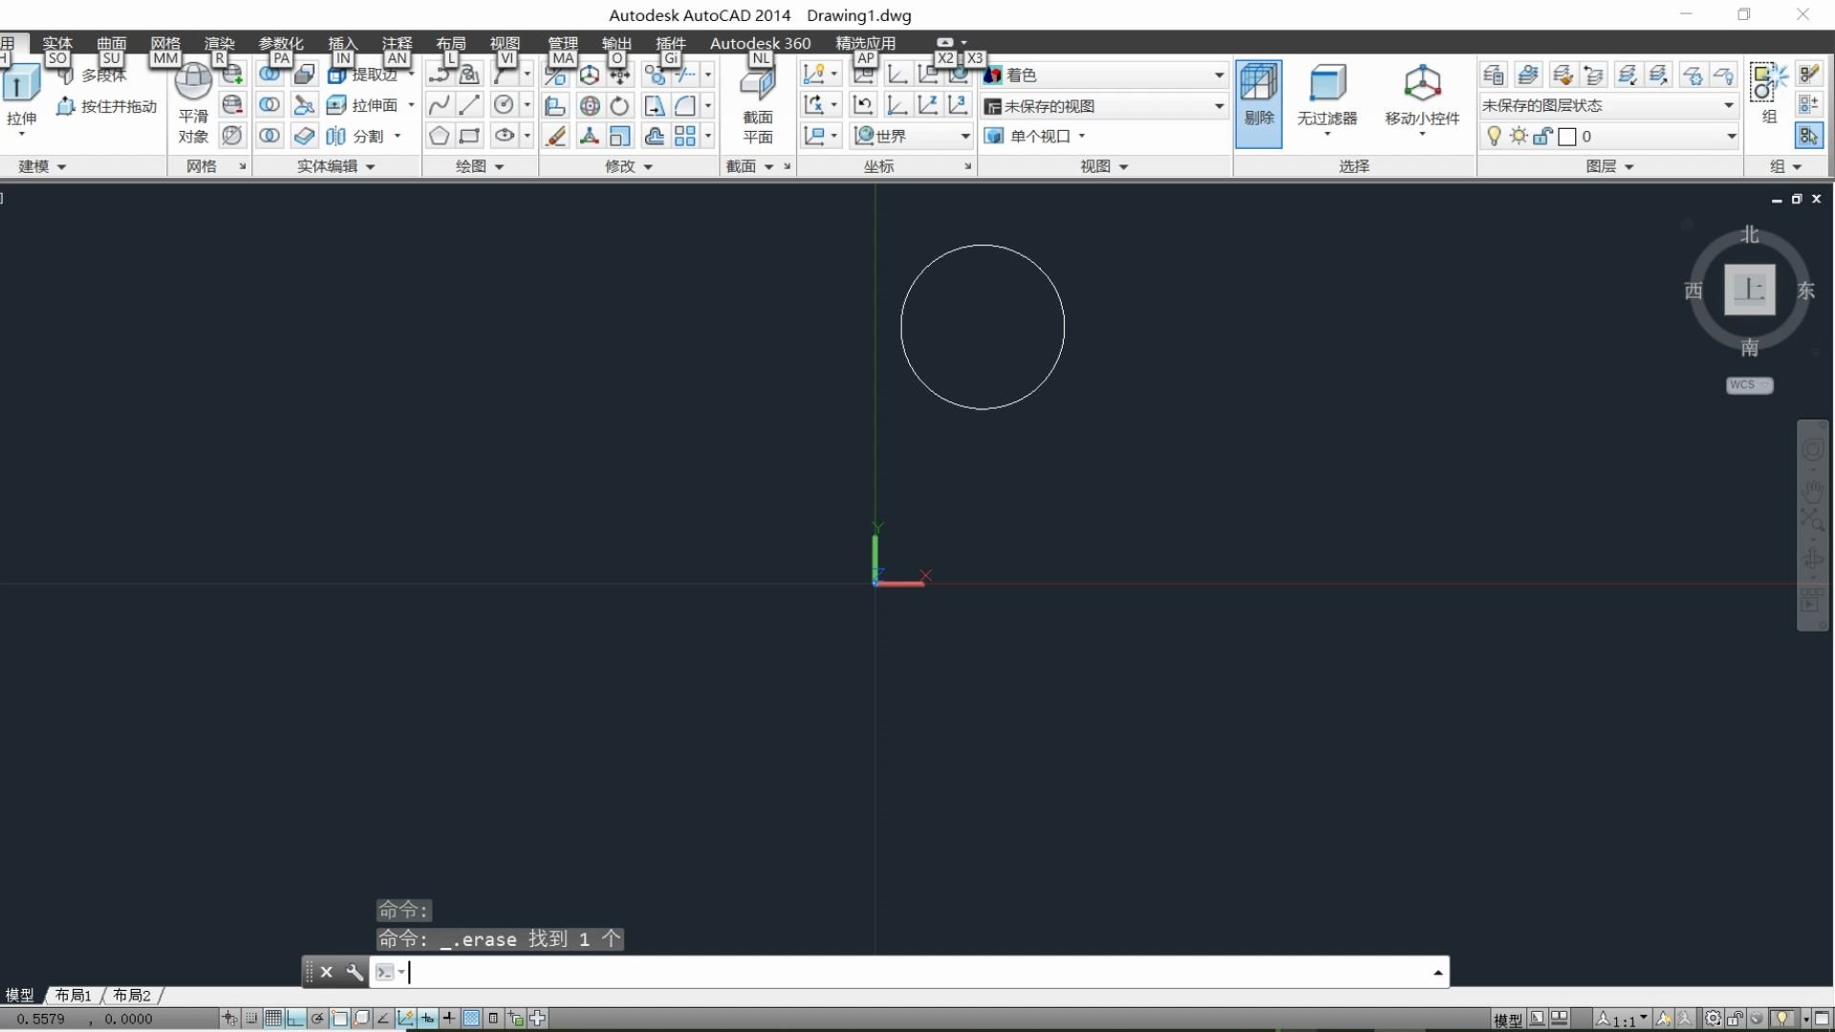The image size is (1835, 1032).
Task: Toggle grid display in status bar
Action: click(x=273, y=1019)
